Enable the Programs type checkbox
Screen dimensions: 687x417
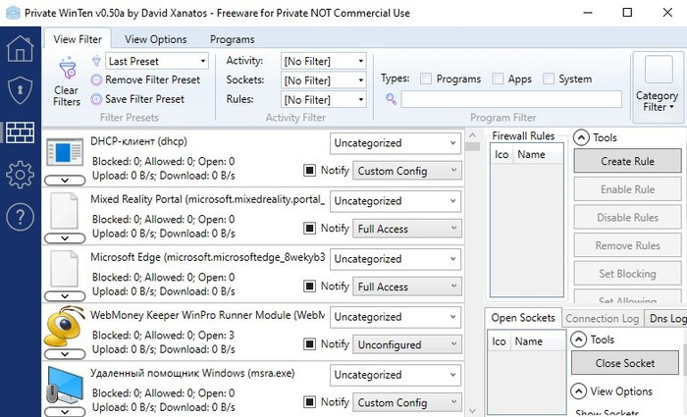tap(426, 79)
